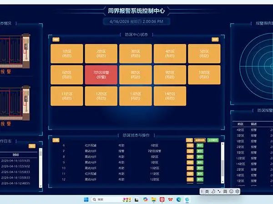Click the operations table vertical scrollbar thumb
The width and height of the screenshot is (273, 204).
click(222, 168)
